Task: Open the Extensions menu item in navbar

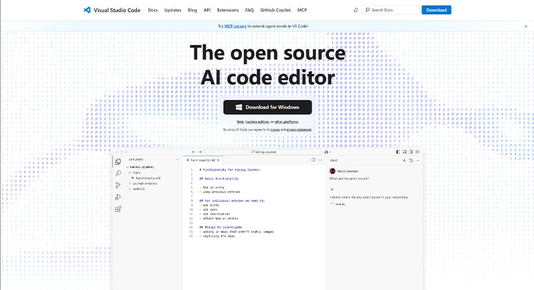Action: click(x=228, y=10)
